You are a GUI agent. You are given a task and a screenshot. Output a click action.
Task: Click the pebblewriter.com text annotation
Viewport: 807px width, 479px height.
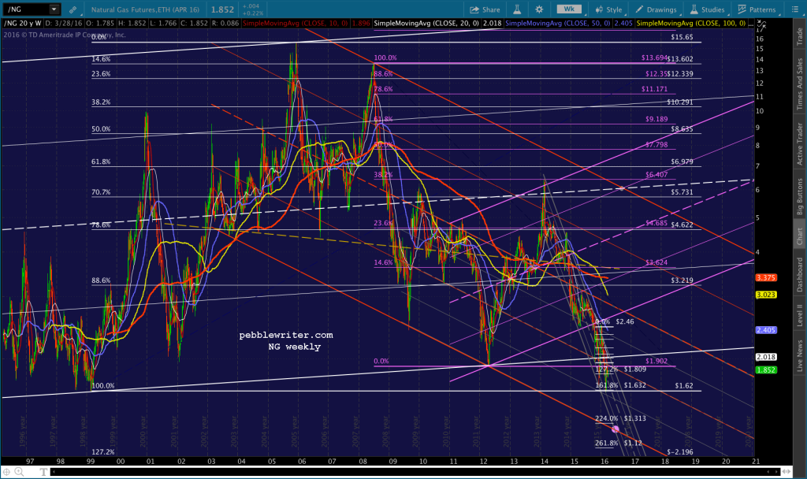[286, 335]
